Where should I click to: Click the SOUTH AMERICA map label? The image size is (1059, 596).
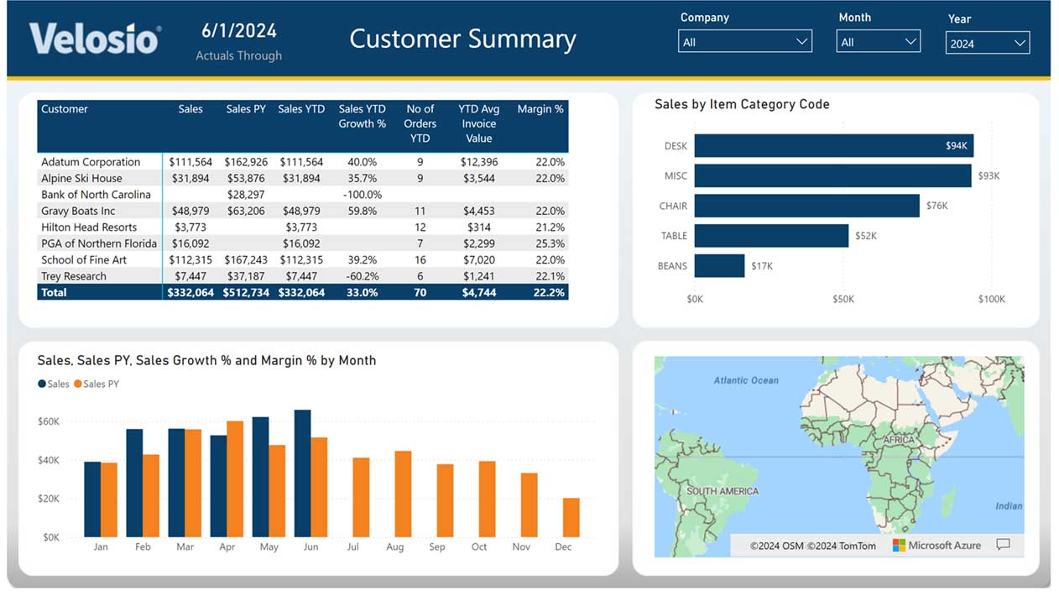(723, 491)
